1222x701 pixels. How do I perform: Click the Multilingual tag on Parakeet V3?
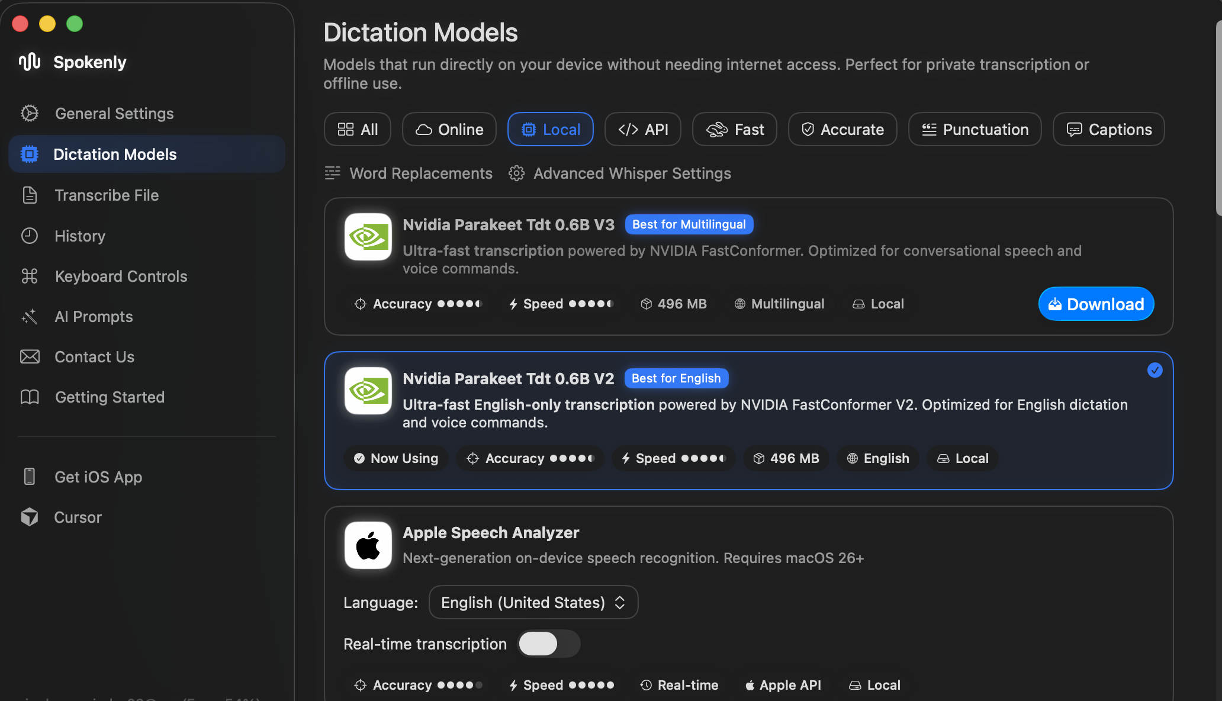(779, 304)
